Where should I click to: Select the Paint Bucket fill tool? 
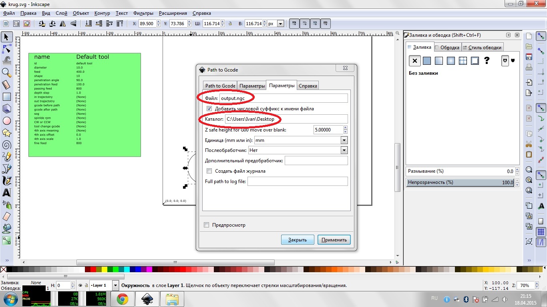point(6,228)
